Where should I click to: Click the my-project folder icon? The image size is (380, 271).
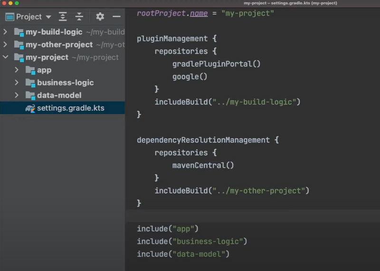click(x=19, y=58)
